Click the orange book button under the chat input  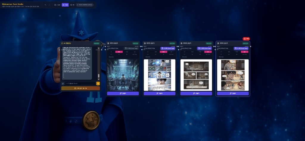(x=80, y=88)
